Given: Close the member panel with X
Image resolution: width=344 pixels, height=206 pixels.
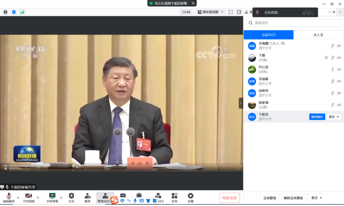Looking at the screenshot, I should 334,12.
